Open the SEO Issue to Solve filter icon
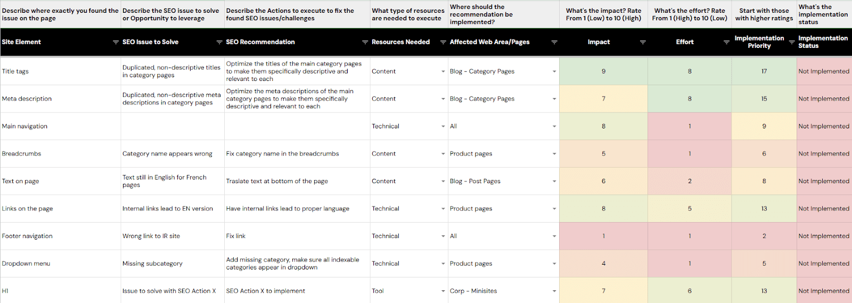Screen dimensions: 852x303 click(219, 42)
